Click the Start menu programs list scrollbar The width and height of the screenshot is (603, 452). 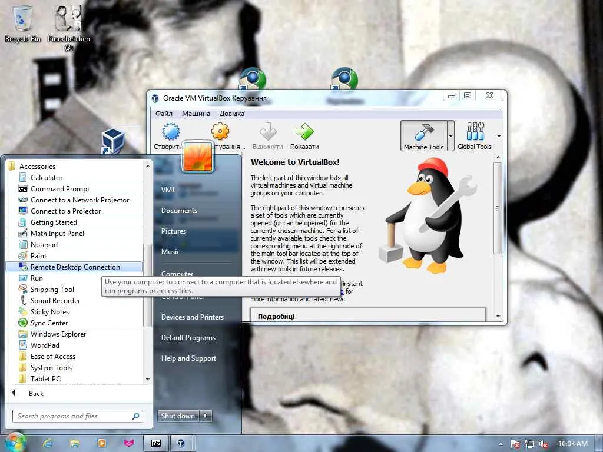coord(147,285)
